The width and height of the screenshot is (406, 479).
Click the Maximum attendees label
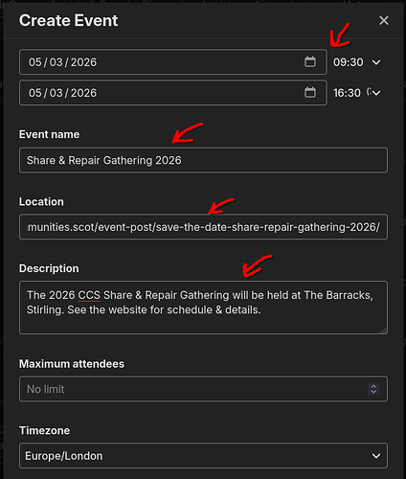pyautogui.click(x=72, y=364)
